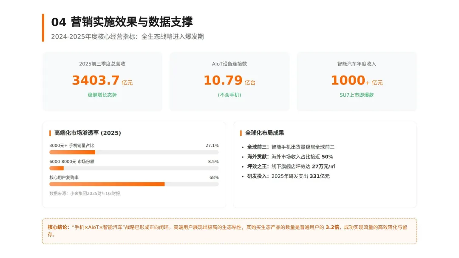Click the 数据来源 小米集团2025财年Q3财报 footnote
This screenshot has height=258, width=459.
(x=85, y=193)
